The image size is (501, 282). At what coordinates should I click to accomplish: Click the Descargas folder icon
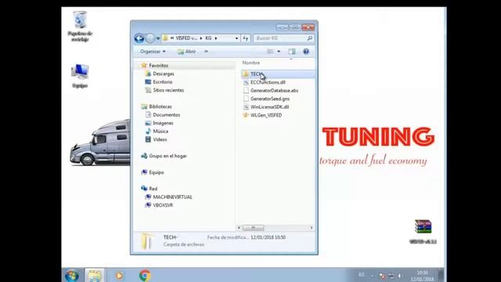tap(148, 74)
